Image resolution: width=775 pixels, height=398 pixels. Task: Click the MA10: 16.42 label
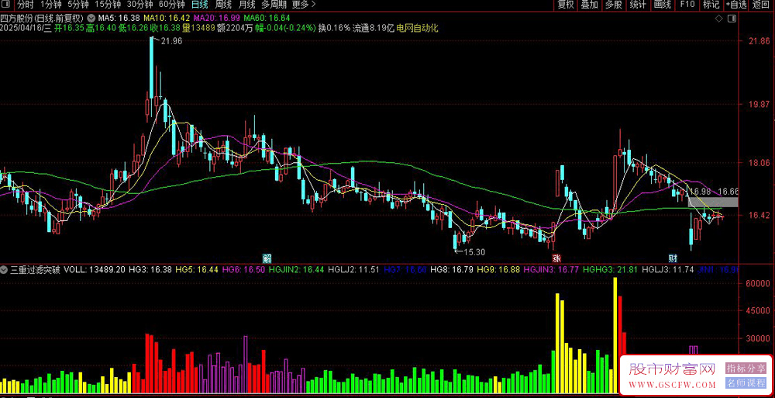[167, 19]
